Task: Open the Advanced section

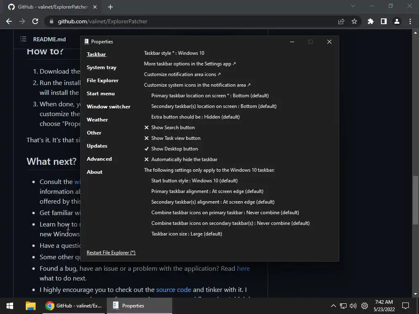Action: point(99,159)
